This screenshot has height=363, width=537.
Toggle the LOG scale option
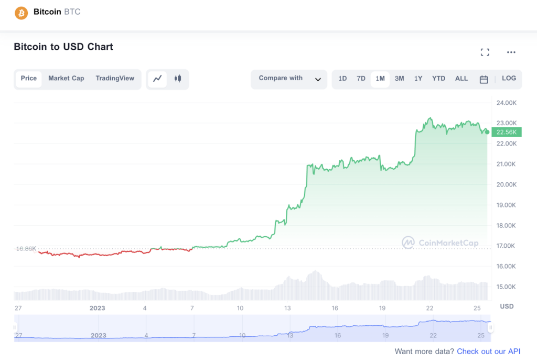coord(509,79)
